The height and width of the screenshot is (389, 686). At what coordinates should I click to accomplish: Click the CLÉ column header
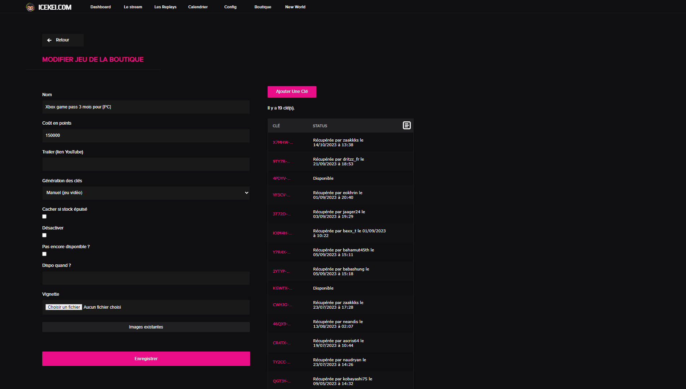276,126
